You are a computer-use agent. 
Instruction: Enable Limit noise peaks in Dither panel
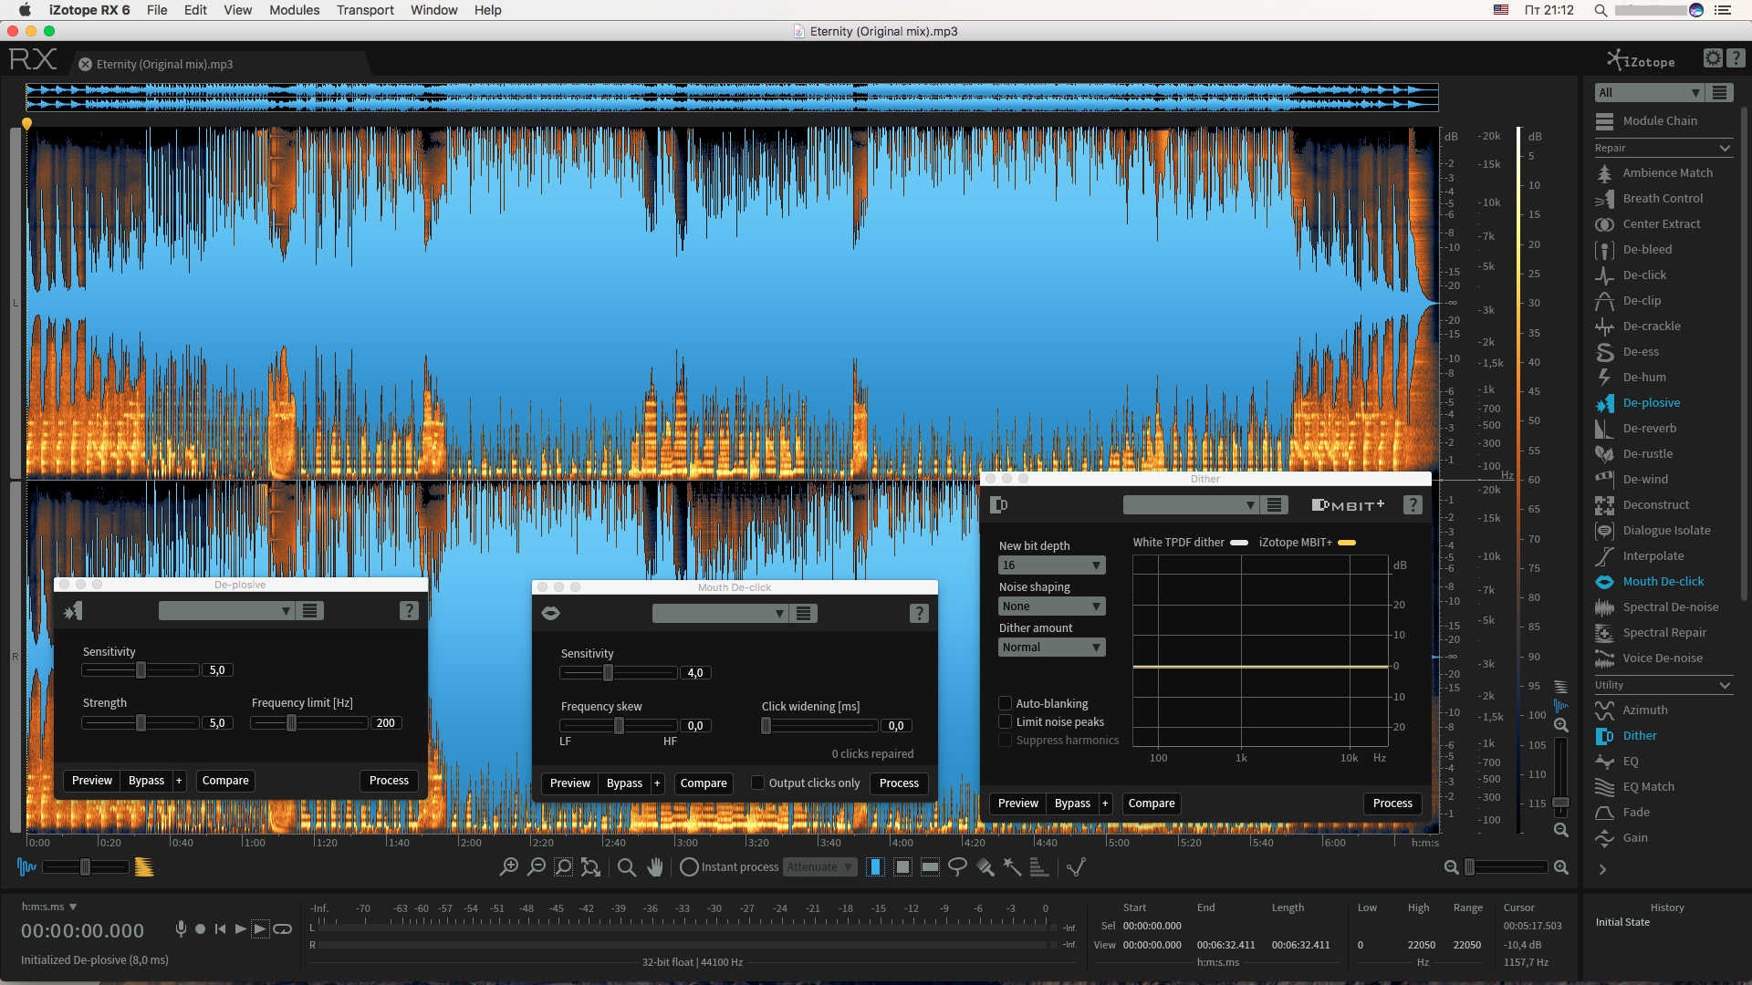(x=1005, y=721)
